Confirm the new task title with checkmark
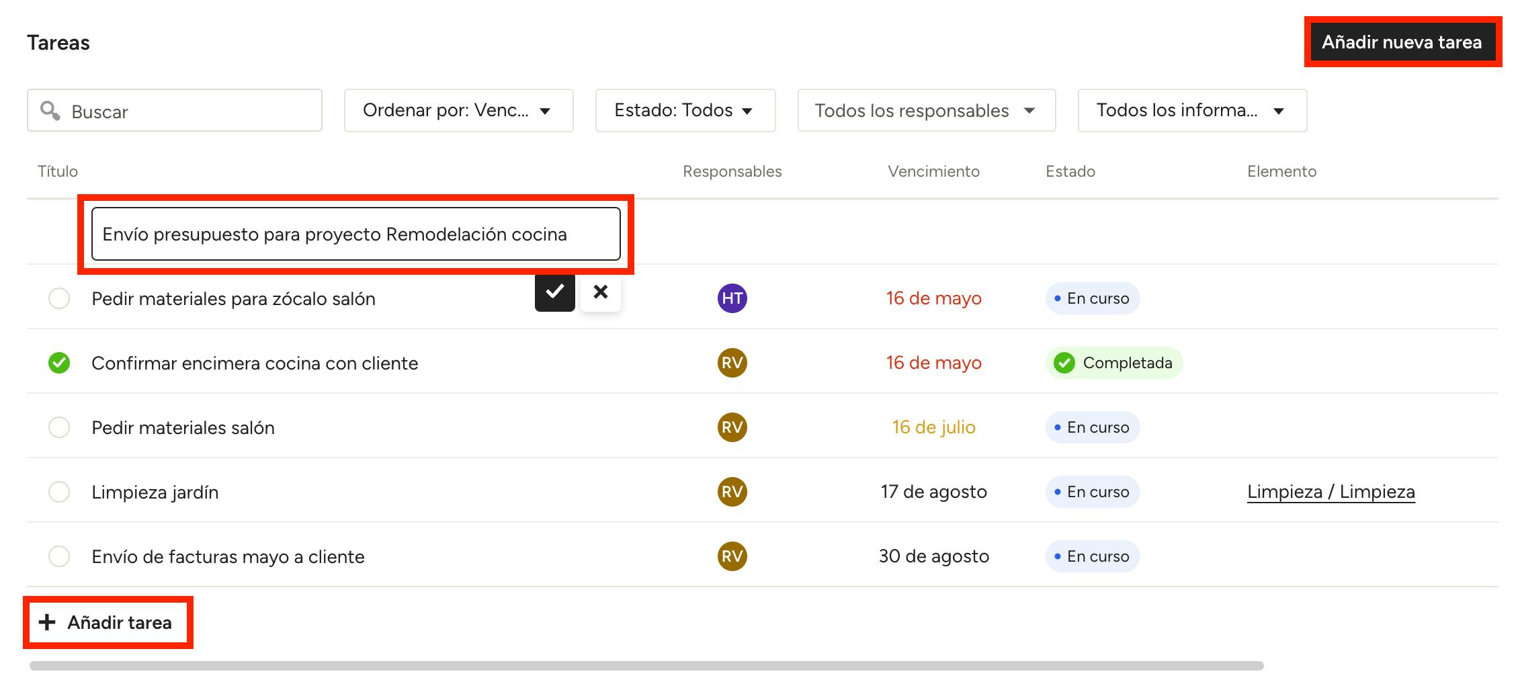The width and height of the screenshot is (1520, 688). [x=554, y=292]
